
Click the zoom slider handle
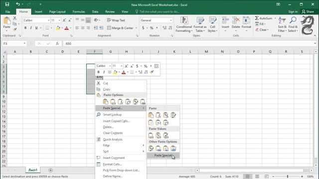(x=288, y=177)
